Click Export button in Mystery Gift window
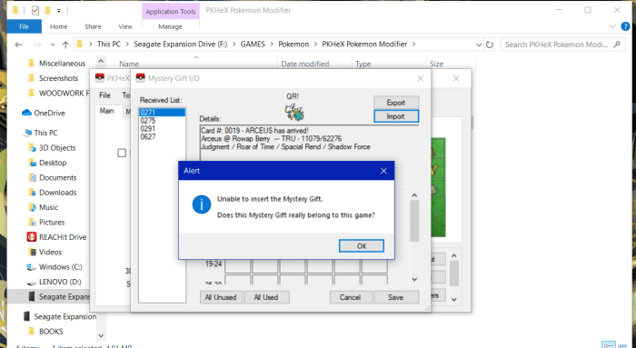This screenshot has height=348, width=636. (396, 103)
